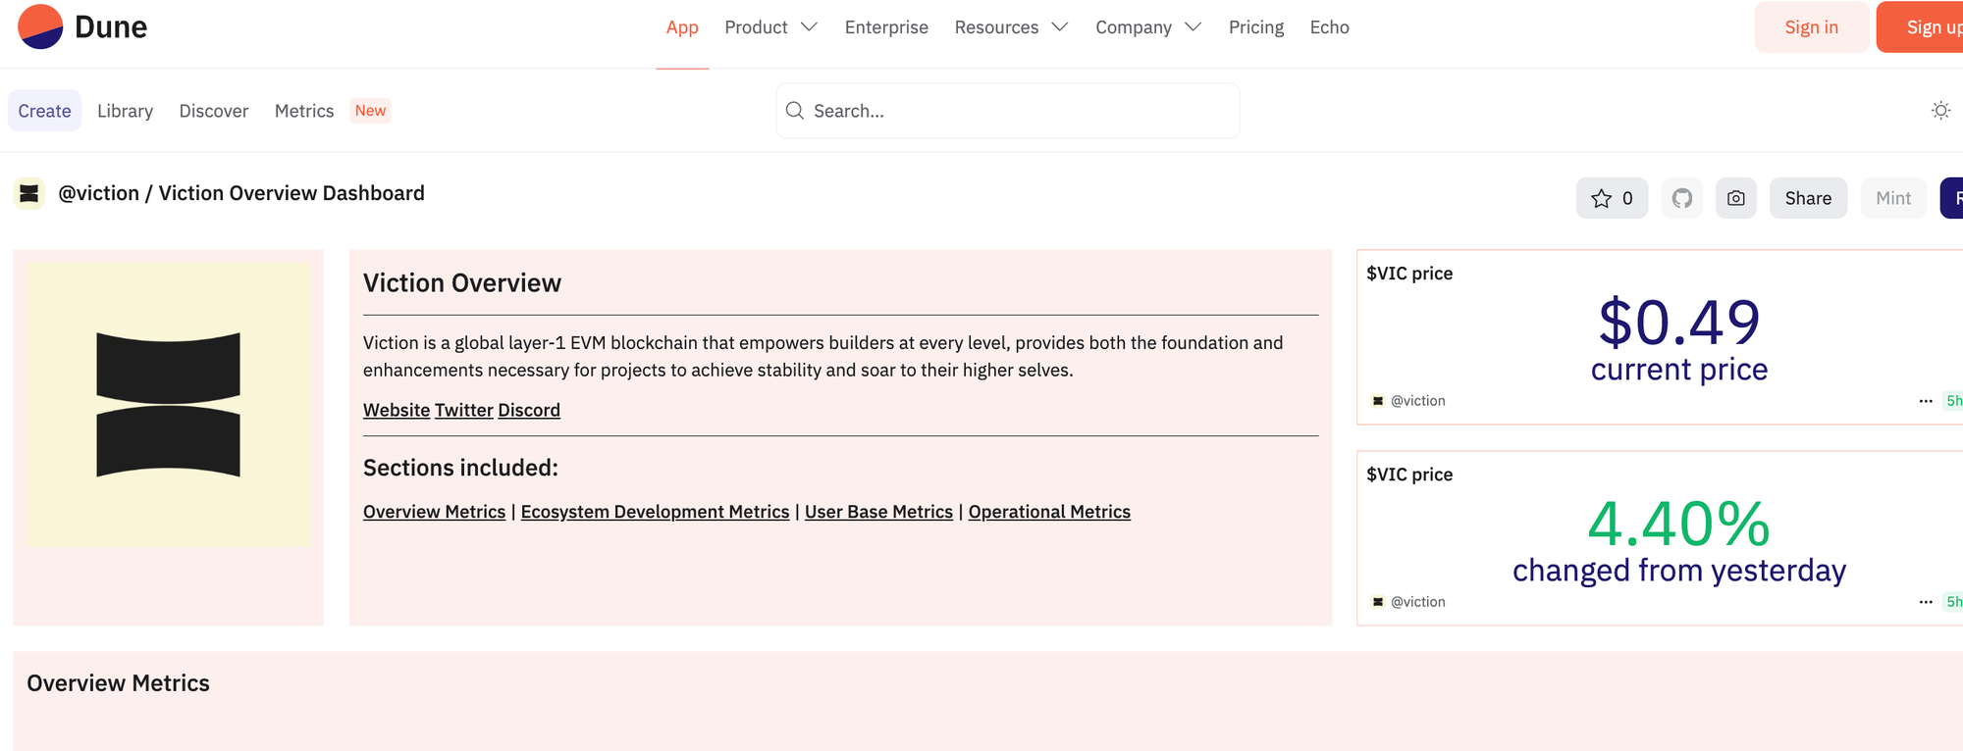Open the Echo nav link
The height and width of the screenshot is (751, 1963).
coord(1330,27)
